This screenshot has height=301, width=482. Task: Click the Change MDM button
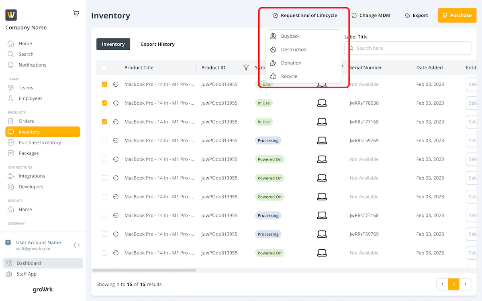coord(370,16)
